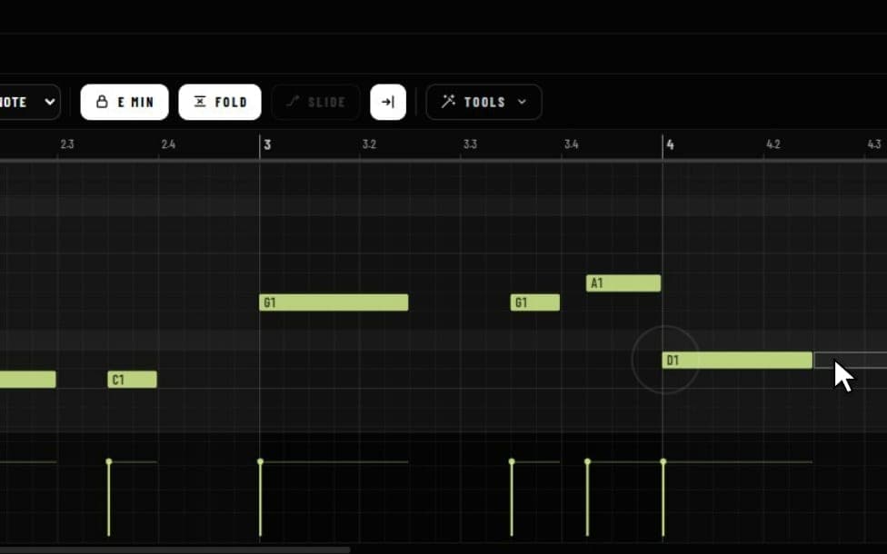The height and width of the screenshot is (554, 887).
Task: Click the 3.3 beat marker in ruler
Action: pos(470,144)
